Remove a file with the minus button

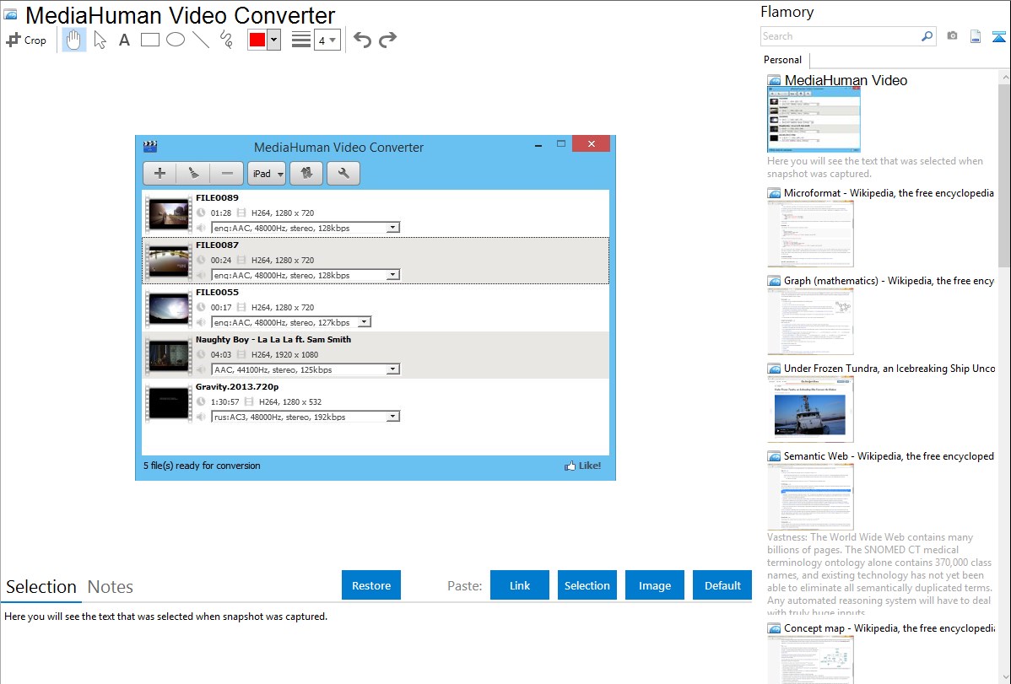(227, 174)
